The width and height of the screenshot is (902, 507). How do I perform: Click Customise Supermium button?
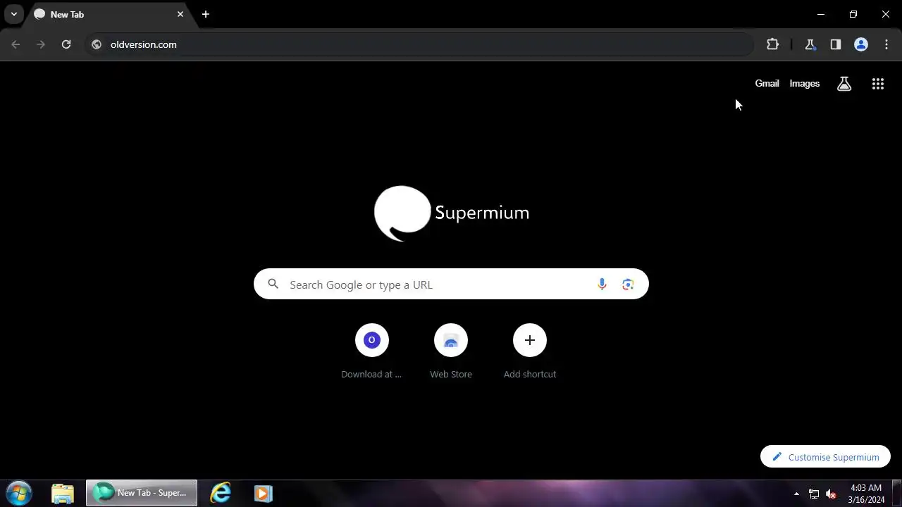[x=825, y=457]
